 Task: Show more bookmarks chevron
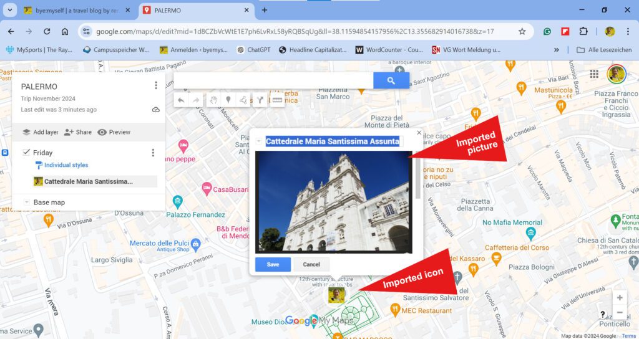(x=556, y=50)
